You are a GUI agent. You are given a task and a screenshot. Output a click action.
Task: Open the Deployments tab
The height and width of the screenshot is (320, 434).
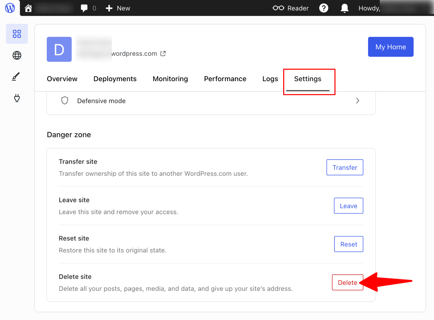pyautogui.click(x=115, y=79)
